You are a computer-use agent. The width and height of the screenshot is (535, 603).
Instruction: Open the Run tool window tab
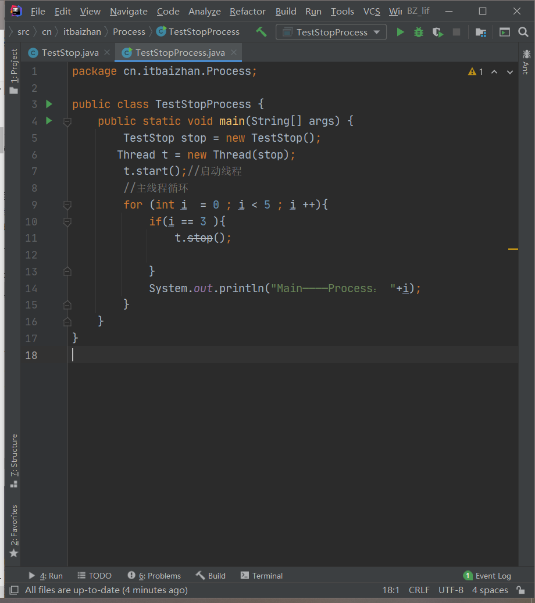tap(46, 576)
